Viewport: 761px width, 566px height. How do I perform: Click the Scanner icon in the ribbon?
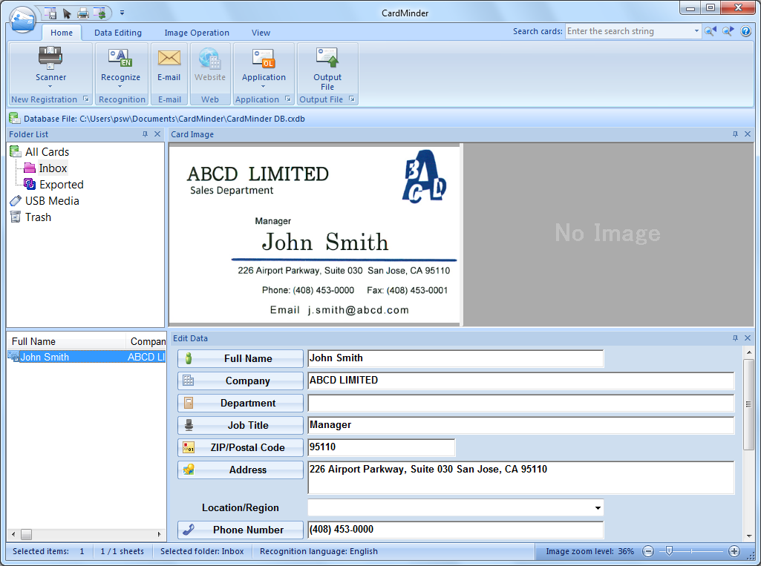coord(50,57)
